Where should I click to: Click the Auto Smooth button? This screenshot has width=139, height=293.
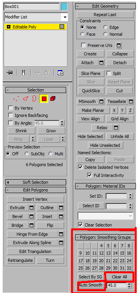(91, 285)
